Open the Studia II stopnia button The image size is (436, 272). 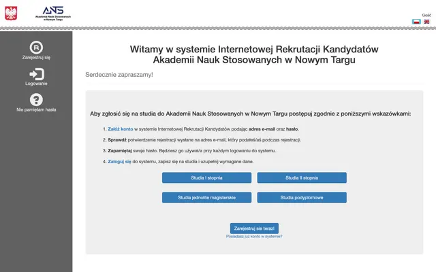[302, 177]
